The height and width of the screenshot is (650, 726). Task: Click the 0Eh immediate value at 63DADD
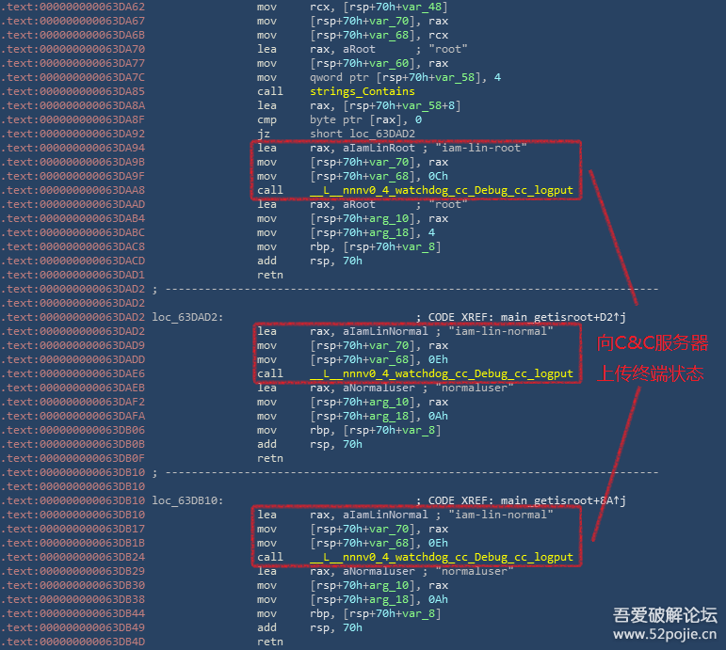438,359
